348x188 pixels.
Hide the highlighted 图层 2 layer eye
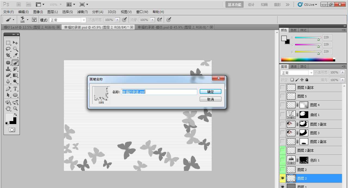point(283,178)
